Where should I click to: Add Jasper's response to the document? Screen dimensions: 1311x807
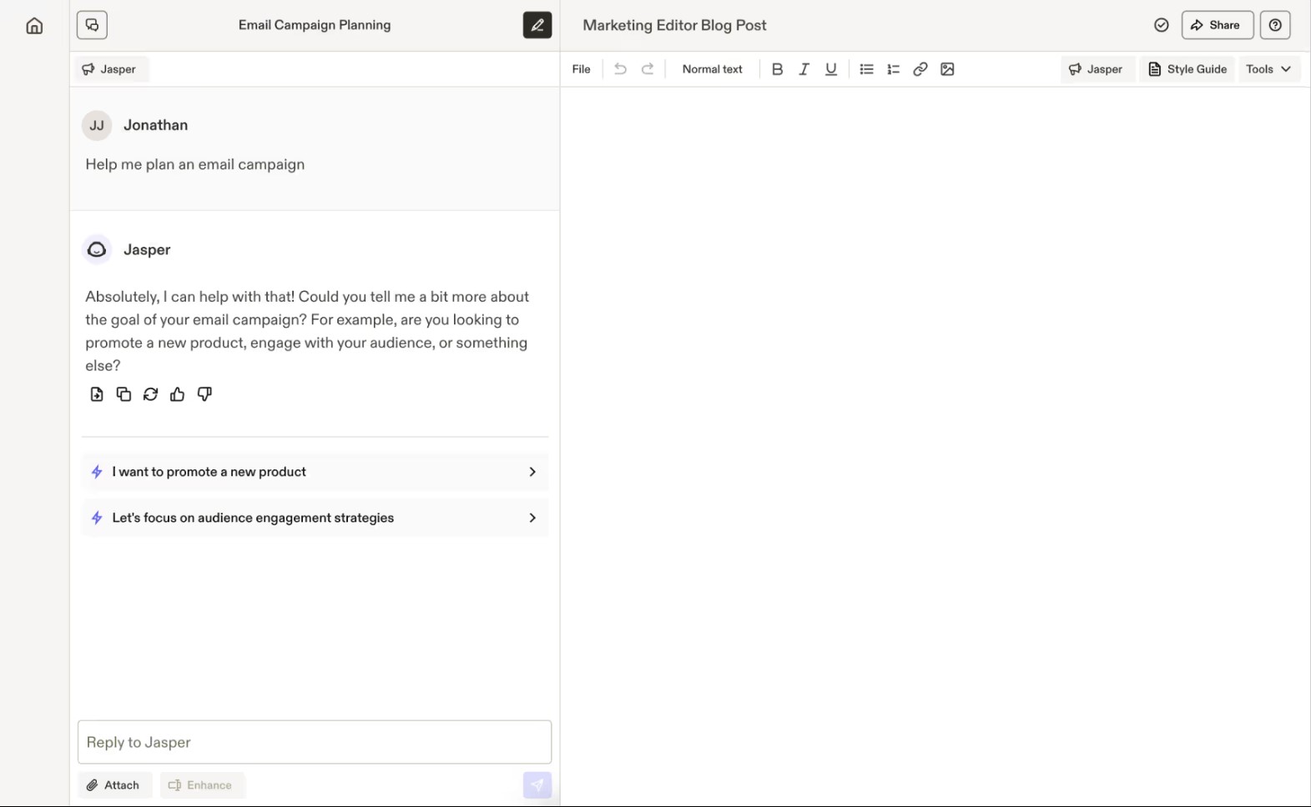97,394
